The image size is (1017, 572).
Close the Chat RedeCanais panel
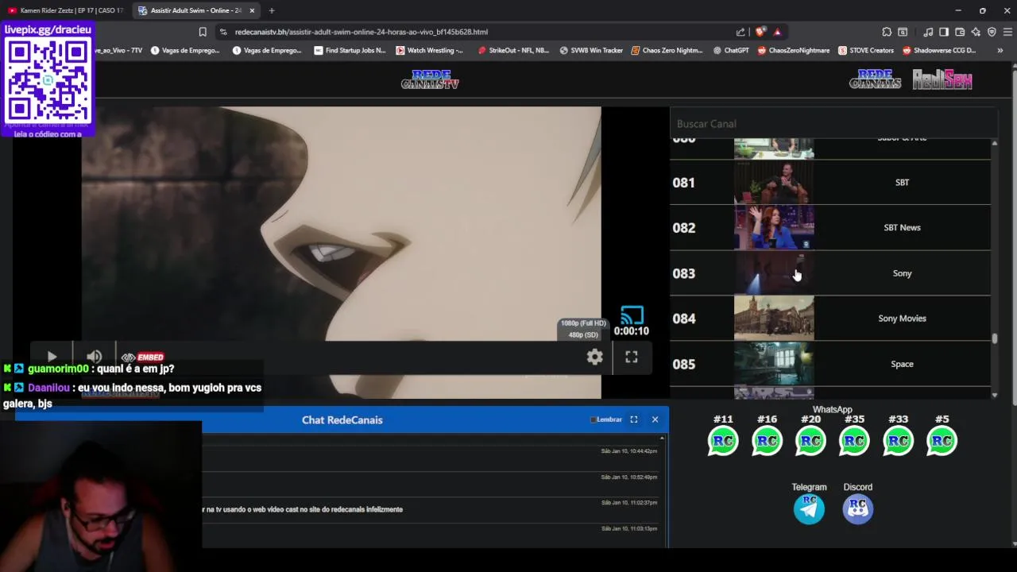(655, 419)
